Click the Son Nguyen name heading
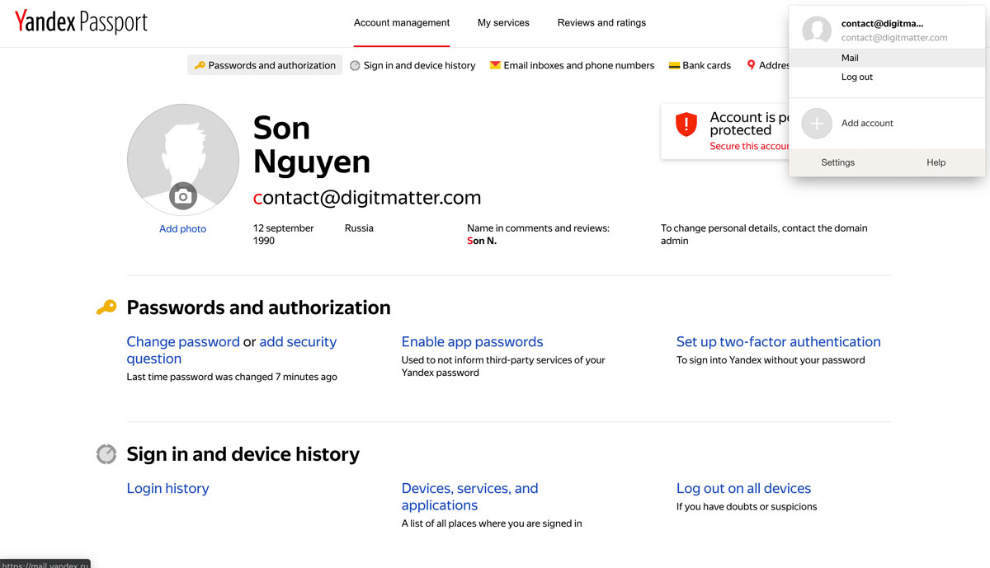 [x=312, y=144]
